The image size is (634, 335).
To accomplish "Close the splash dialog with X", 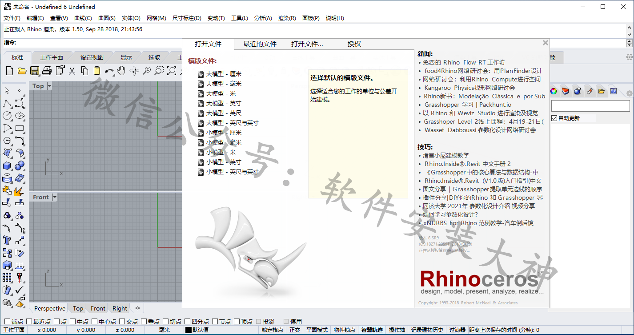I will pos(545,43).
